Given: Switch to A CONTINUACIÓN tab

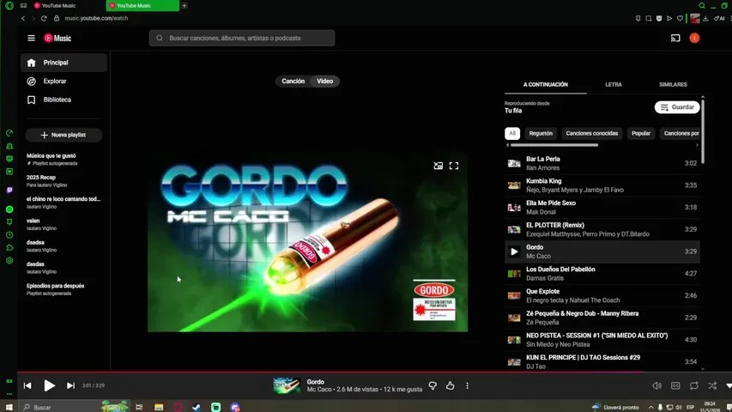Looking at the screenshot, I should pos(545,85).
